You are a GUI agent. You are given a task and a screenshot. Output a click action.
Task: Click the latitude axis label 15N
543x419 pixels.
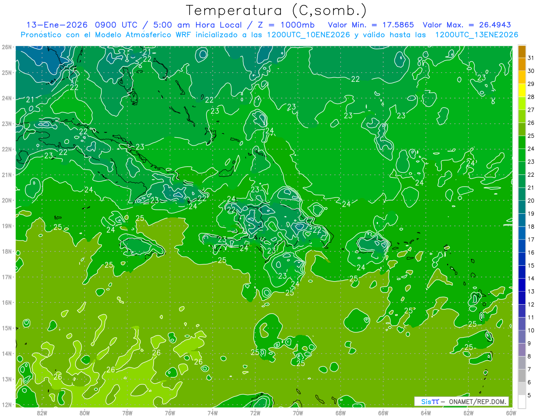(6, 328)
